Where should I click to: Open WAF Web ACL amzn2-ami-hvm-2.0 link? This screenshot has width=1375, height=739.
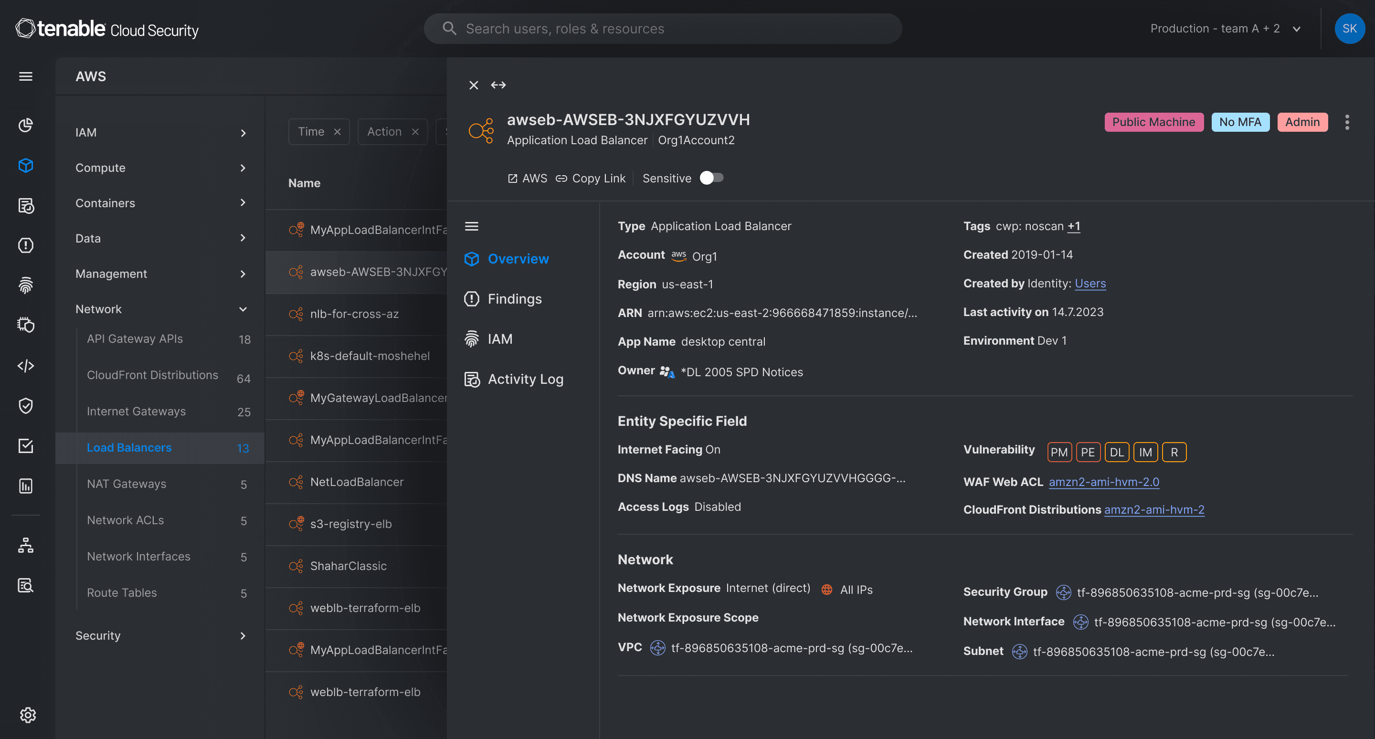tap(1103, 482)
